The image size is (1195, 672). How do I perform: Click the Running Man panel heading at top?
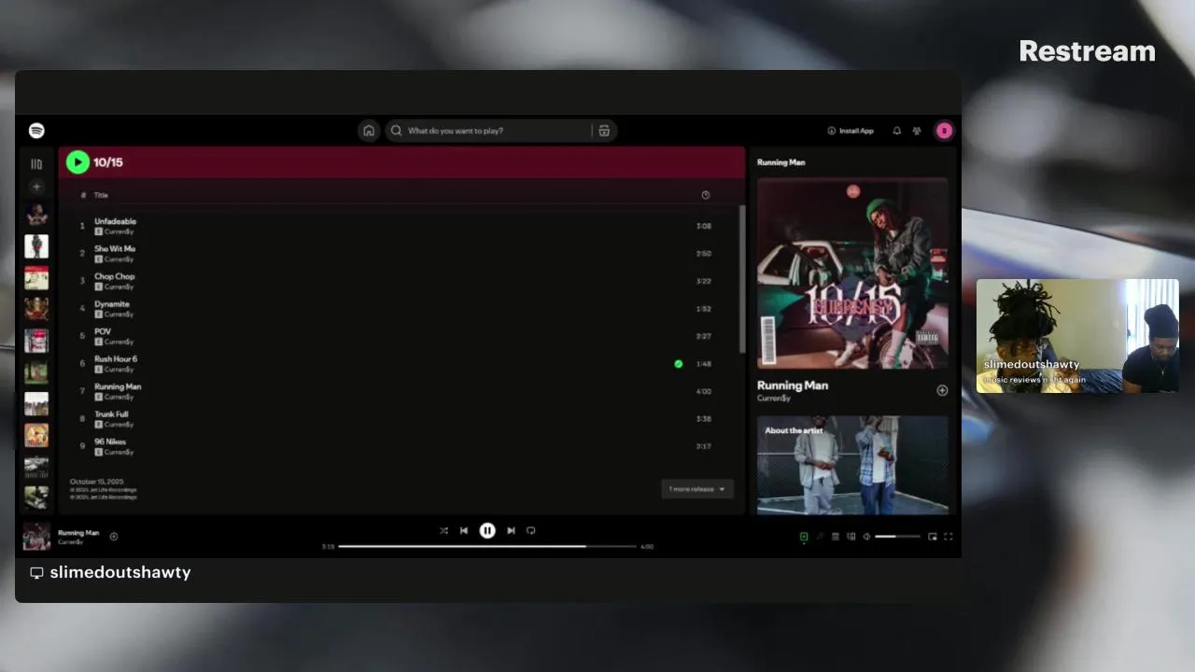780,162
